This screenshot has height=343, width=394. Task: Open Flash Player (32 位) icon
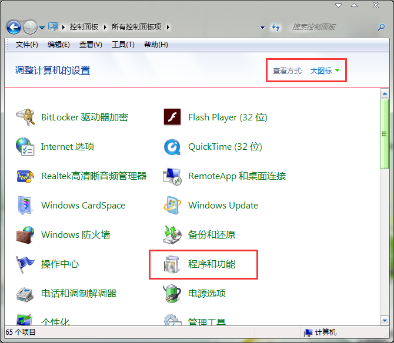pos(172,117)
